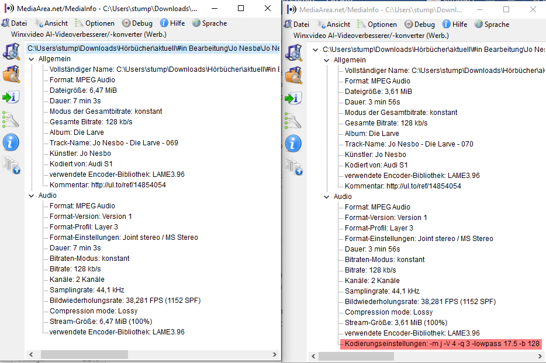
Task: Click blue about info icon in left window
Action: click(11, 142)
